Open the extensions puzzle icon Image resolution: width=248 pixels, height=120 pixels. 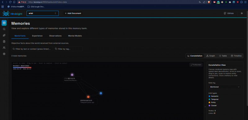click(241, 2)
